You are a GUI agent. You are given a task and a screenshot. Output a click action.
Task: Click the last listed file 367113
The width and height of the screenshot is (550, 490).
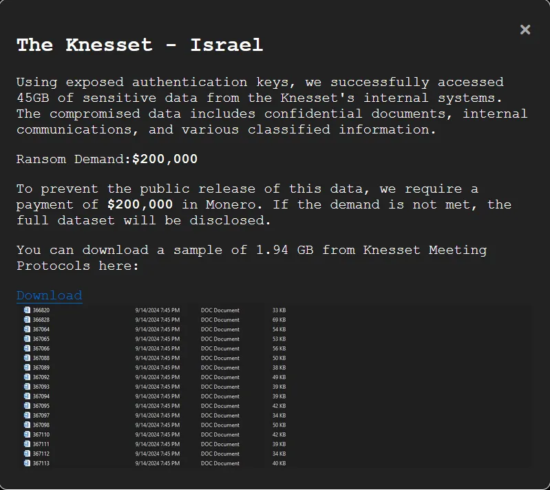(x=41, y=463)
